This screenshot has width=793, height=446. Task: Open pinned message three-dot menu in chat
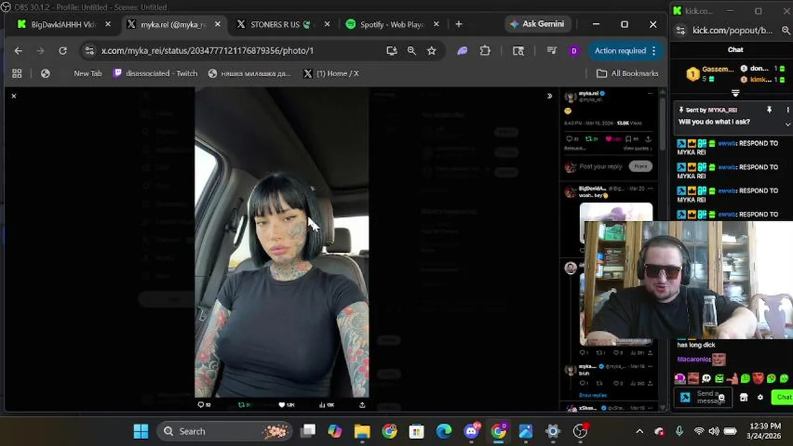click(x=787, y=110)
